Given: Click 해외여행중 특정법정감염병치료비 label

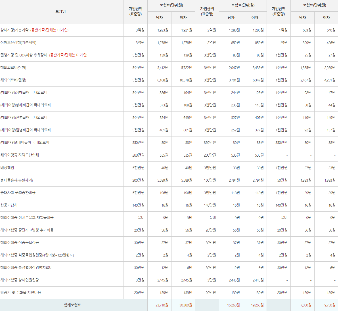Looking at the screenshot, I should point(26,268).
